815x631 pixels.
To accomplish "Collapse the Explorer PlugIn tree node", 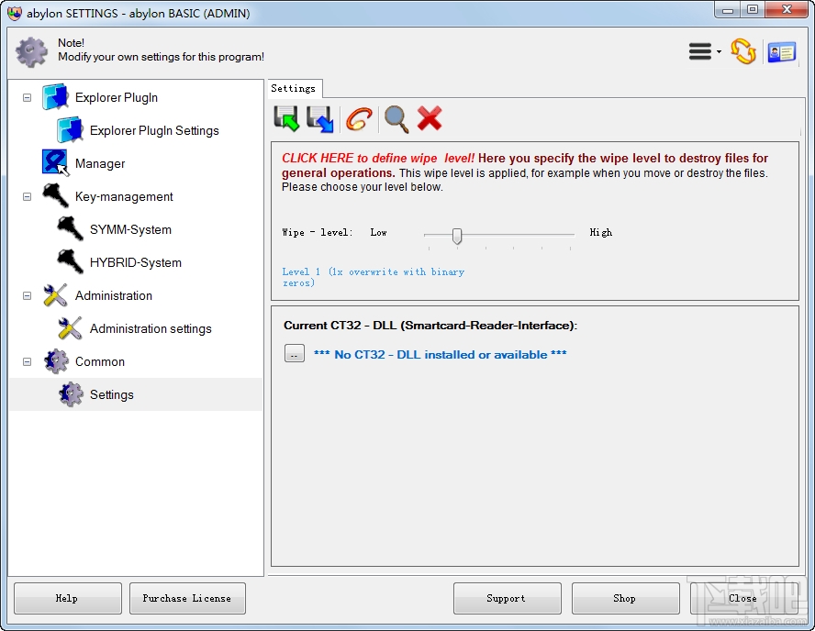I will [x=27, y=97].
